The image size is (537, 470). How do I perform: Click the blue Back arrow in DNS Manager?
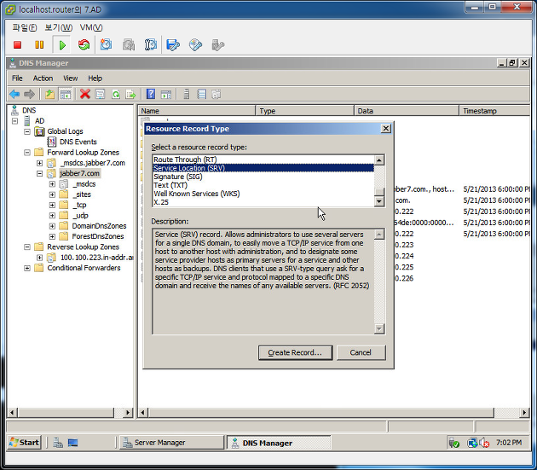point(14,94)
